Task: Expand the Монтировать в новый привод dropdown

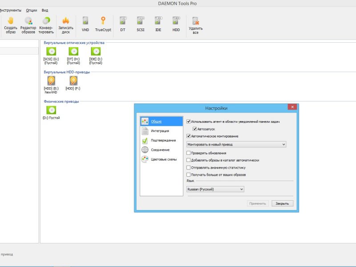Action: tap(236, 144)
